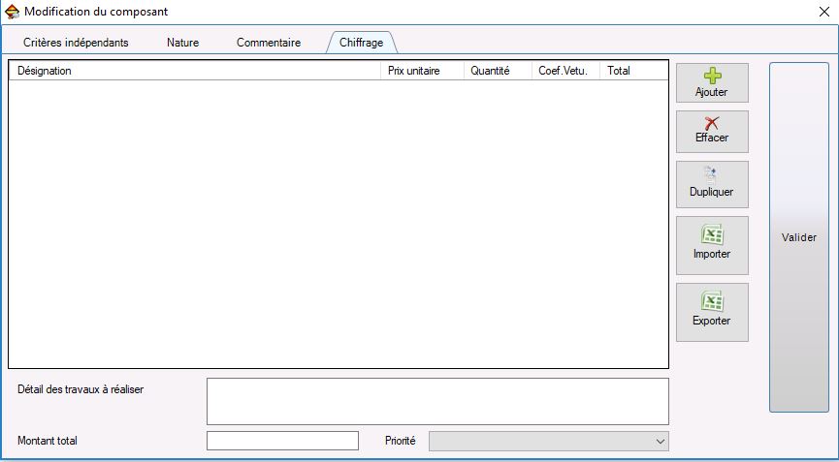
Task: Select the Chiffrage tab
Action: 361,43
